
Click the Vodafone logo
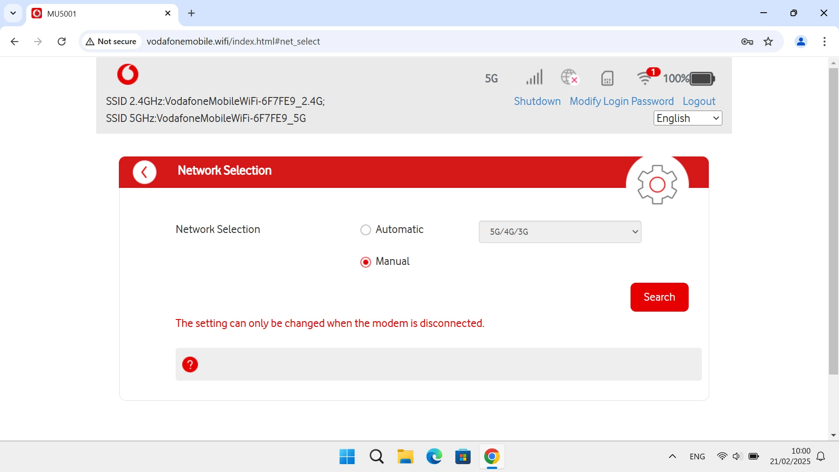[x=128, y=74]
